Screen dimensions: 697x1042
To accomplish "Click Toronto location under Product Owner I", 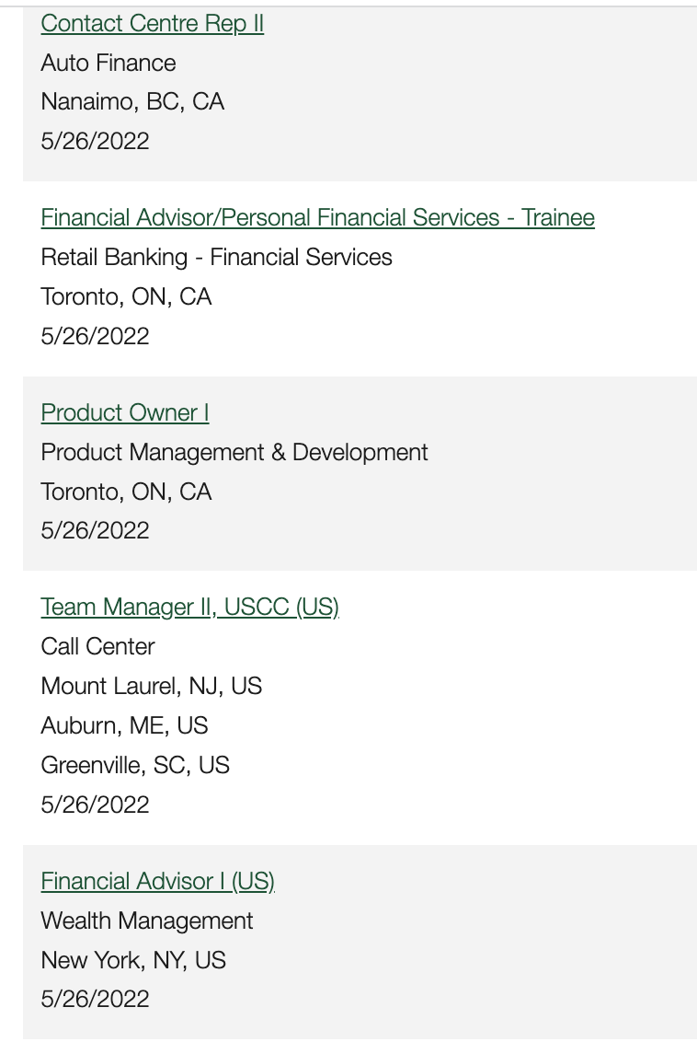I will tap(126, 492).
